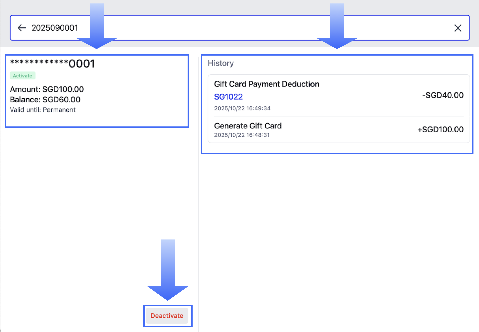
Task: Click the +SGD100.00 credit amount
Action: tap(440, 129)
